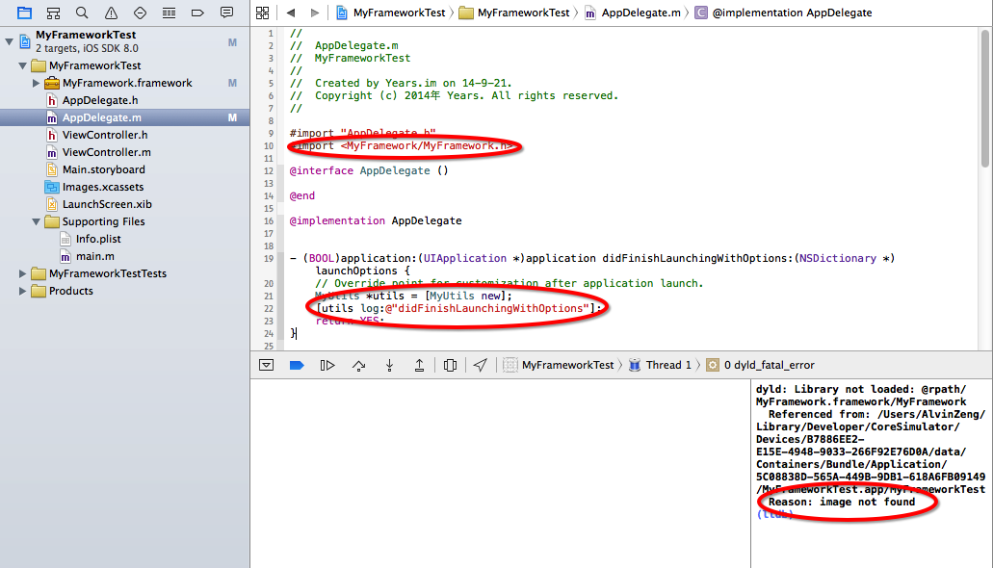The image size is (993, 568).
Task: Click MyFrameworkTest folder in jump bar
Action: click(514, 13)
